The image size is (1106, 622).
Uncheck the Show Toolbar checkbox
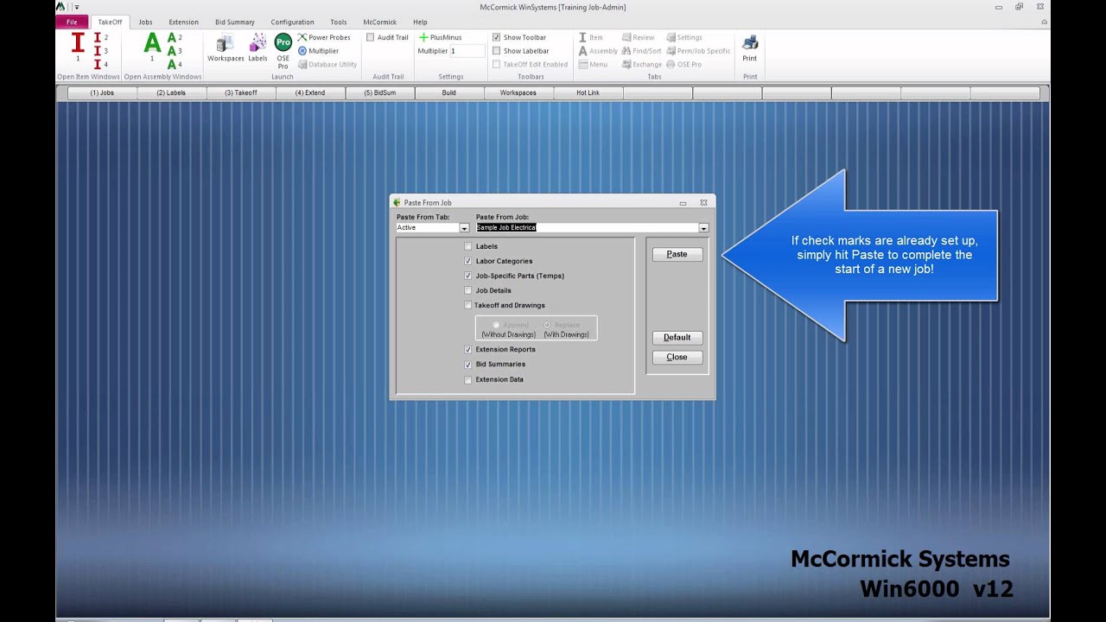[x=497, y=38]
